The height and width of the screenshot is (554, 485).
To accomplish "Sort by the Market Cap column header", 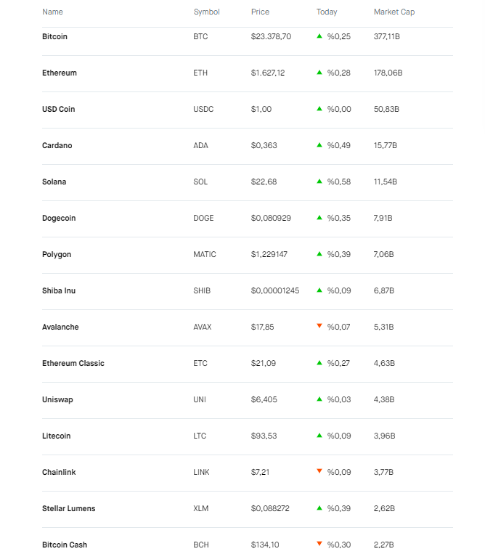I will coord(394,12).
